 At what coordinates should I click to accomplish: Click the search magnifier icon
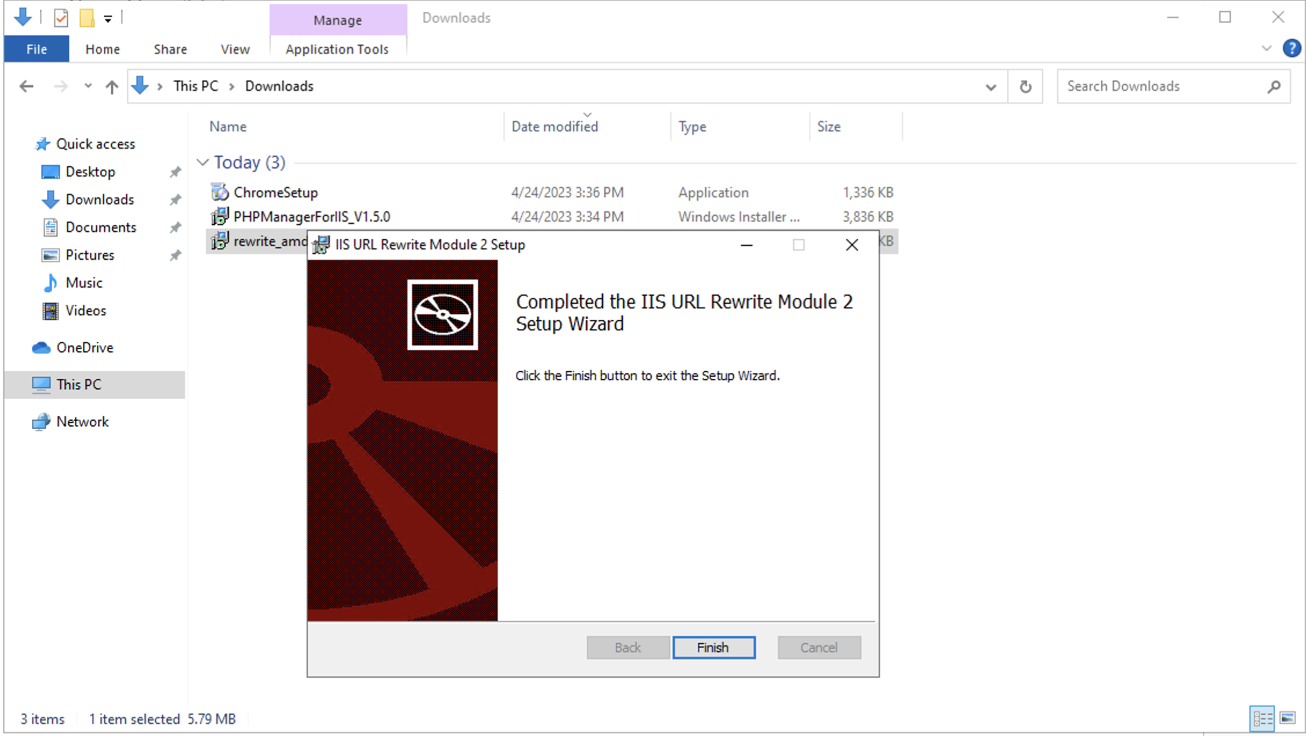1274,86
